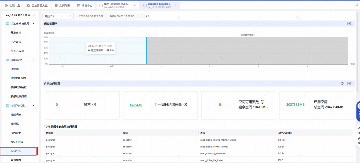Viewport: 360px width, 163px height.
Task: Click the database icon on gaussdb-b3i0brou tab
Action: click(145, 5)
